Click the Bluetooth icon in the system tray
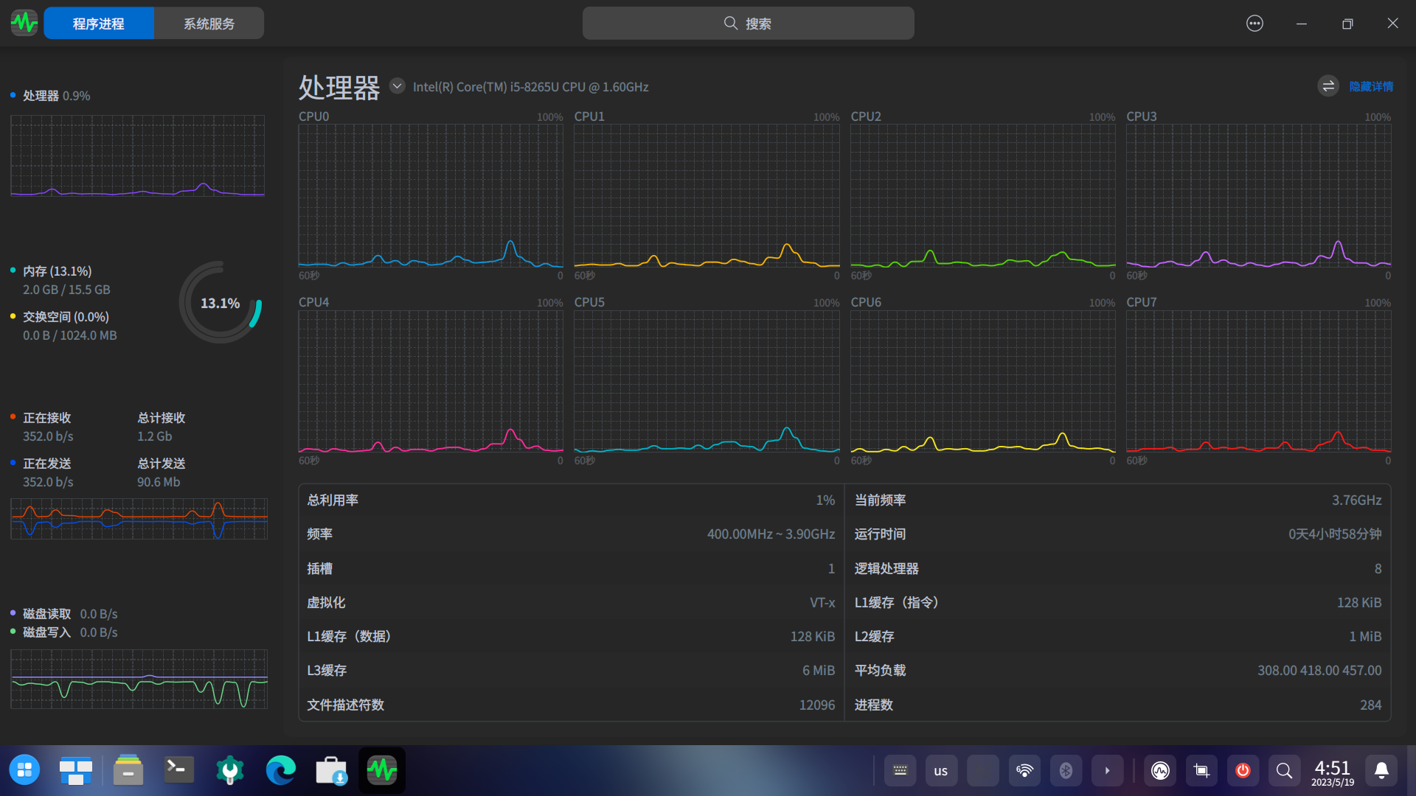Viewport: 1416px width, 796px height. tap(1065, 771)
